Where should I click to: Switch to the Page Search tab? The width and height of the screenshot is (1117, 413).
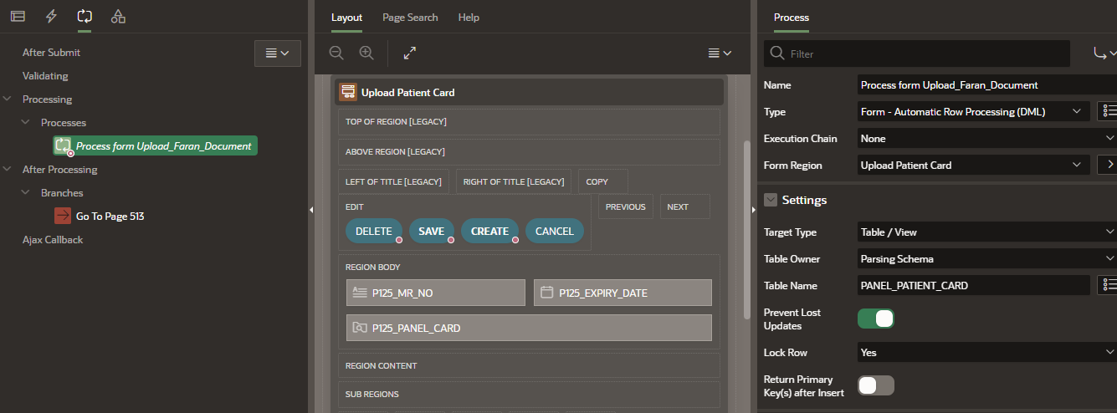pos(410,17)
